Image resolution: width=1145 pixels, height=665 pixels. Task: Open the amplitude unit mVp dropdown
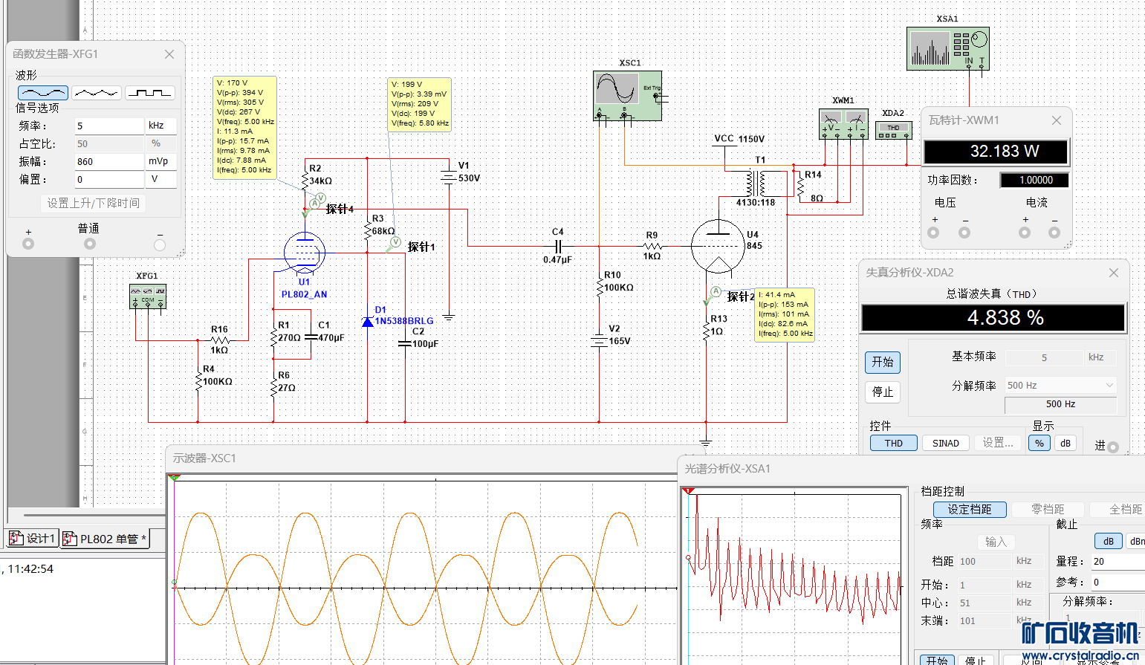(x=160, y=161)
